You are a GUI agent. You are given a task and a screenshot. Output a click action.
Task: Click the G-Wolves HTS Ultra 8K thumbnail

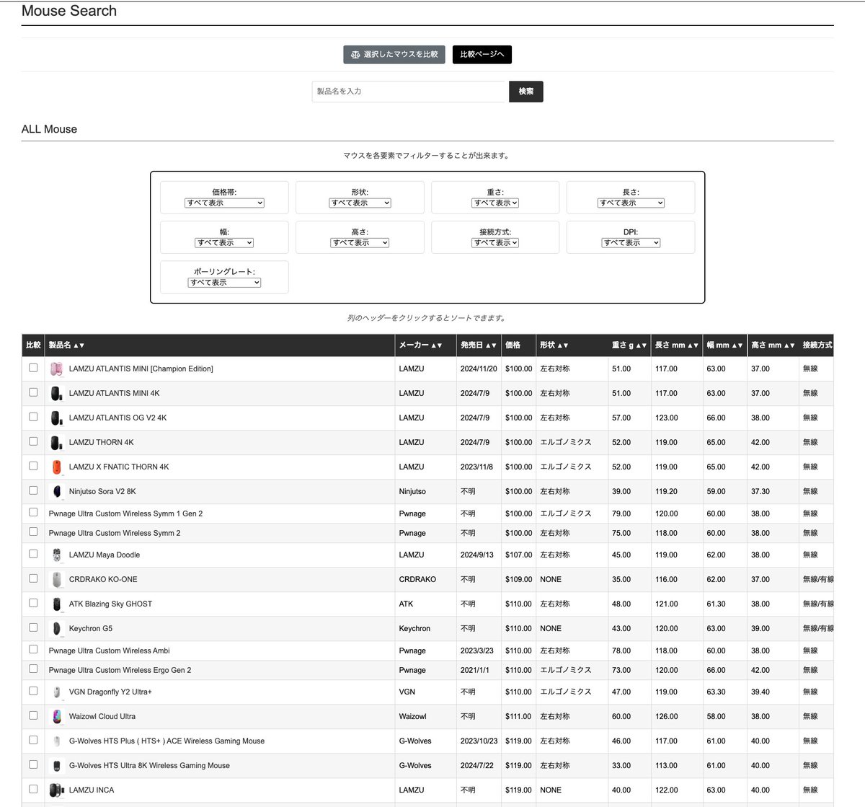coord(56,766)
